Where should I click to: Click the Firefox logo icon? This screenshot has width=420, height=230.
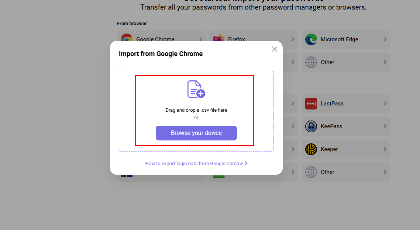pos(219,38)
